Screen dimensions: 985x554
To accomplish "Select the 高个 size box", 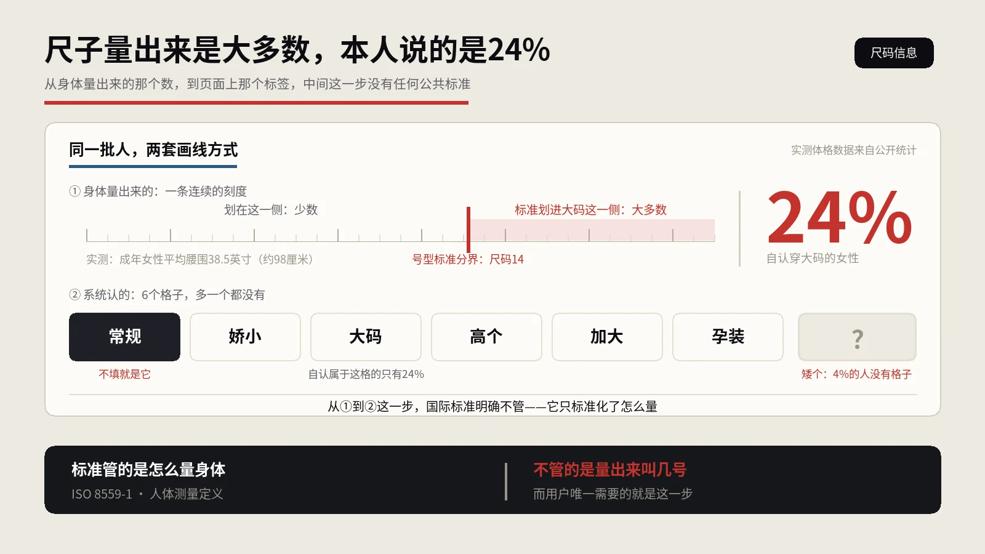I will pyautogui.click(x=486, y=337).
